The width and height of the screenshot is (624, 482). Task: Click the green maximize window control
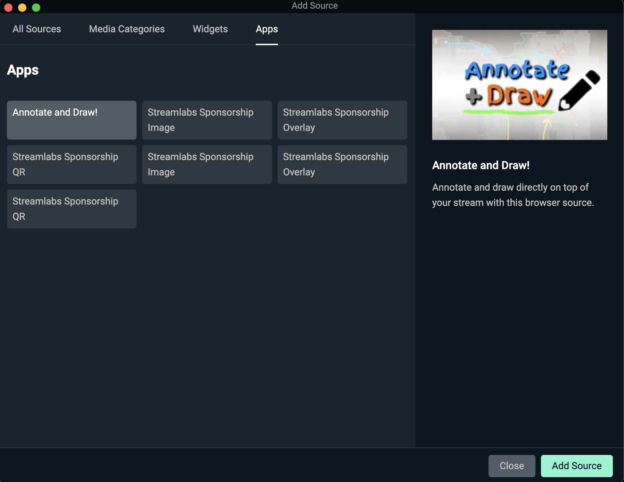click(35, 7)
